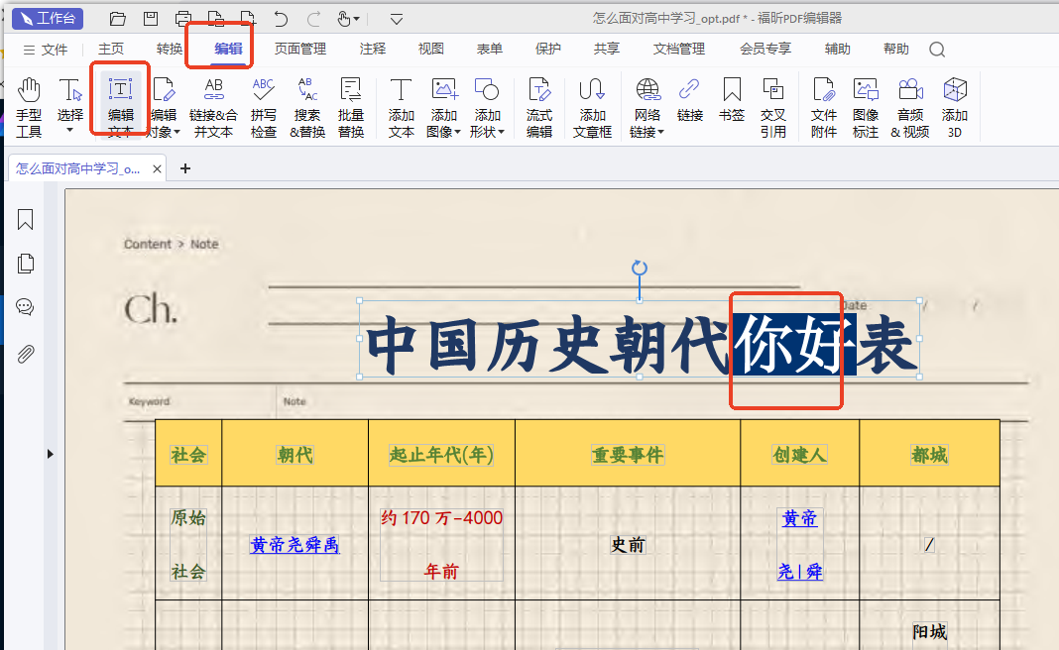Click the Bookmark (书签) ribbon icon
The height and width of the screenshot is (650, 1059).
point(732,99)
